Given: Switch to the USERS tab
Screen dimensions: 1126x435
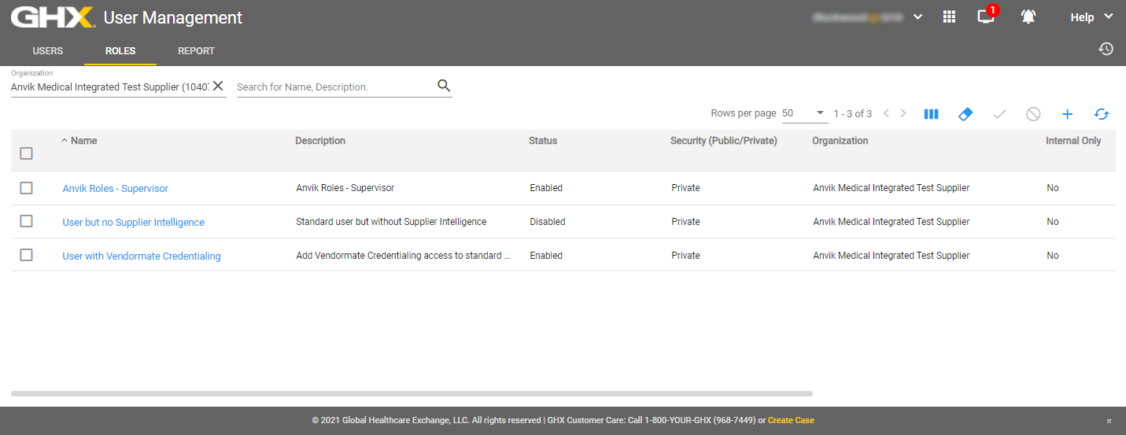Looking at the screenshot, I should 48,51.
